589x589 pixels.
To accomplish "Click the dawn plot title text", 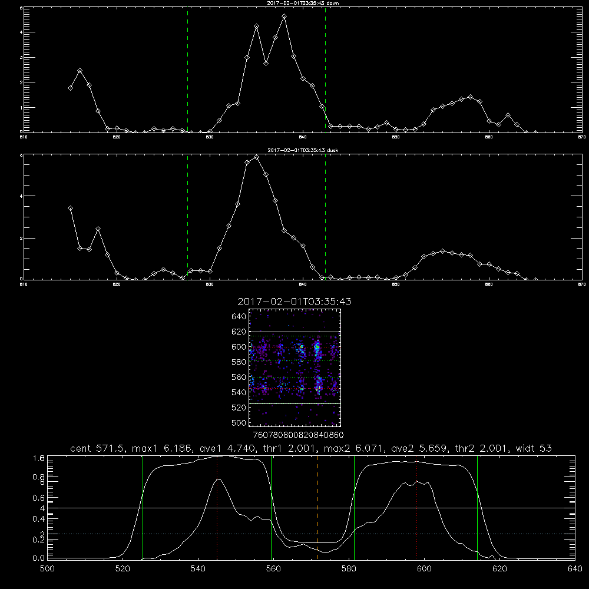I will tap(303, 3).
